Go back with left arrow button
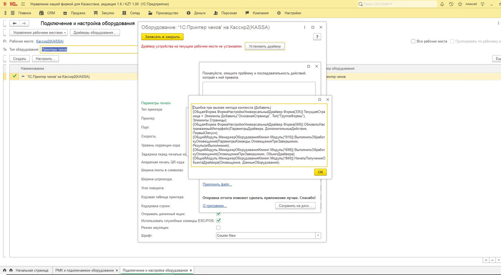The width and height of the screenshot is (501, 275). (x=14, y=23)
